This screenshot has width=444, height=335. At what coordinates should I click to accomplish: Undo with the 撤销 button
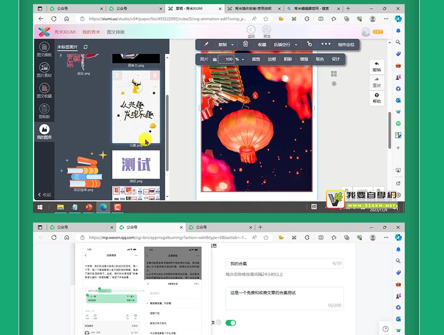tap(376, 67)
